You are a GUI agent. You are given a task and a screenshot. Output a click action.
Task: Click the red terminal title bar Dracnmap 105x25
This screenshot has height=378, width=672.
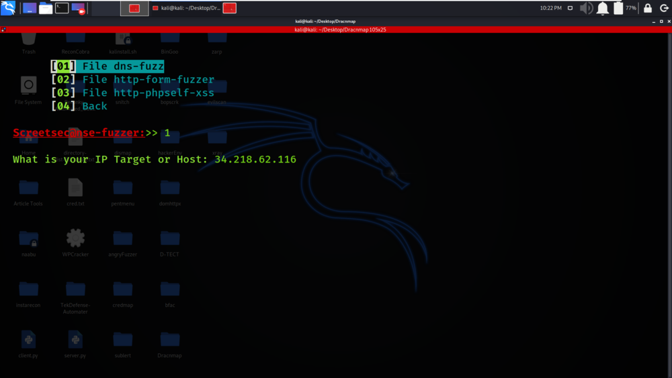(340, 30)
